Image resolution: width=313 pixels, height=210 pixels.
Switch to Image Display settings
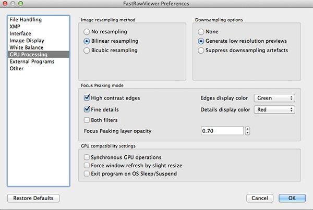(x=39, y=41)
